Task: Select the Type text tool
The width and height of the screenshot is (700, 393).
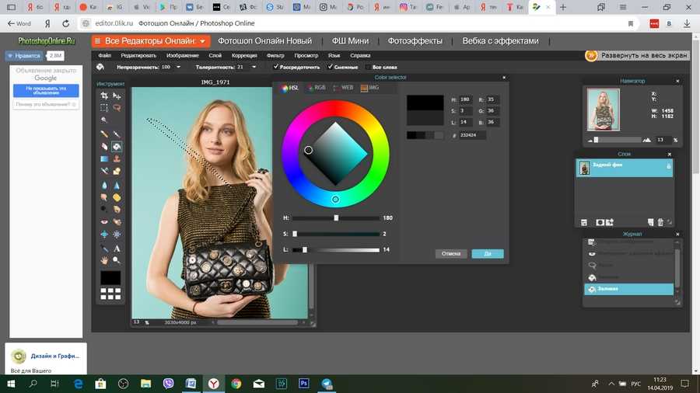Action: tap(117, 249)
